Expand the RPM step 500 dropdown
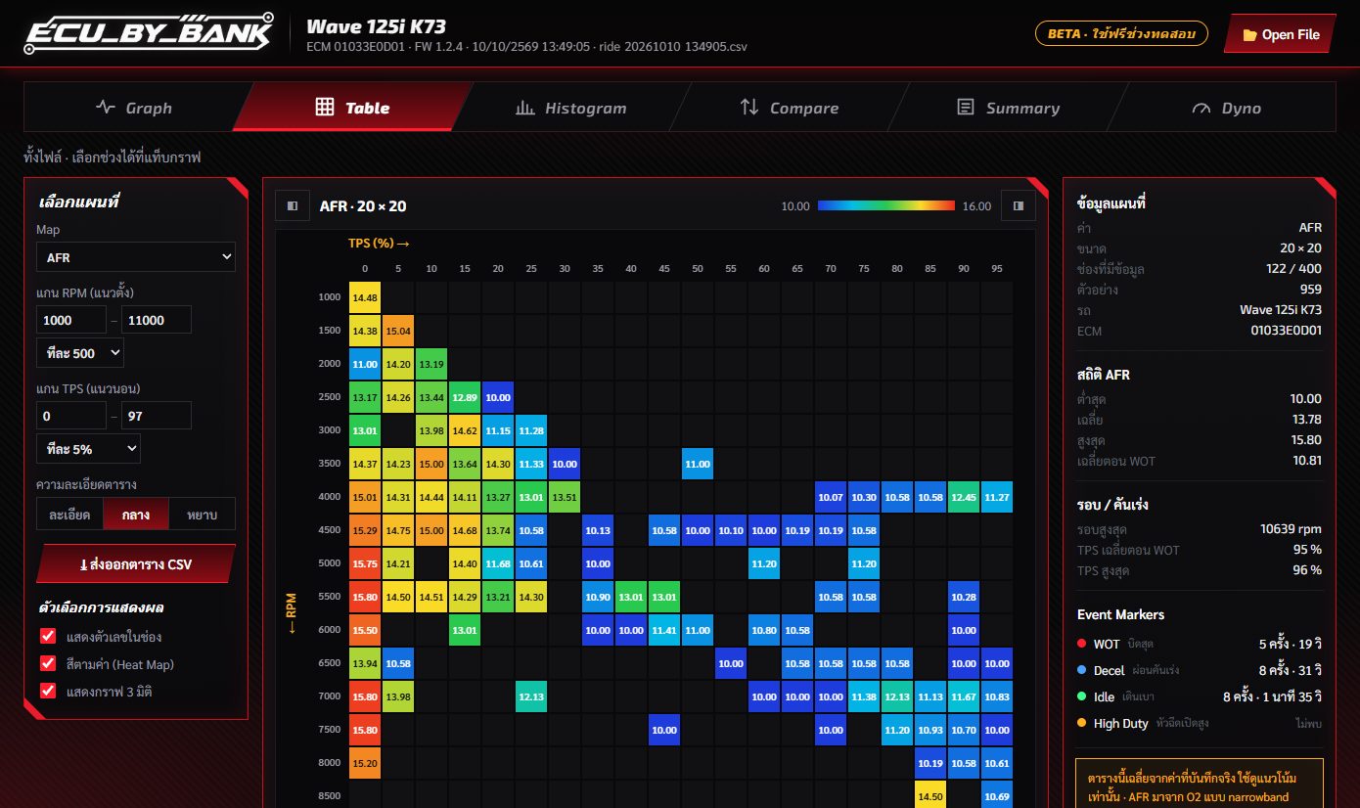The image size is (1360, 808). 80,353
